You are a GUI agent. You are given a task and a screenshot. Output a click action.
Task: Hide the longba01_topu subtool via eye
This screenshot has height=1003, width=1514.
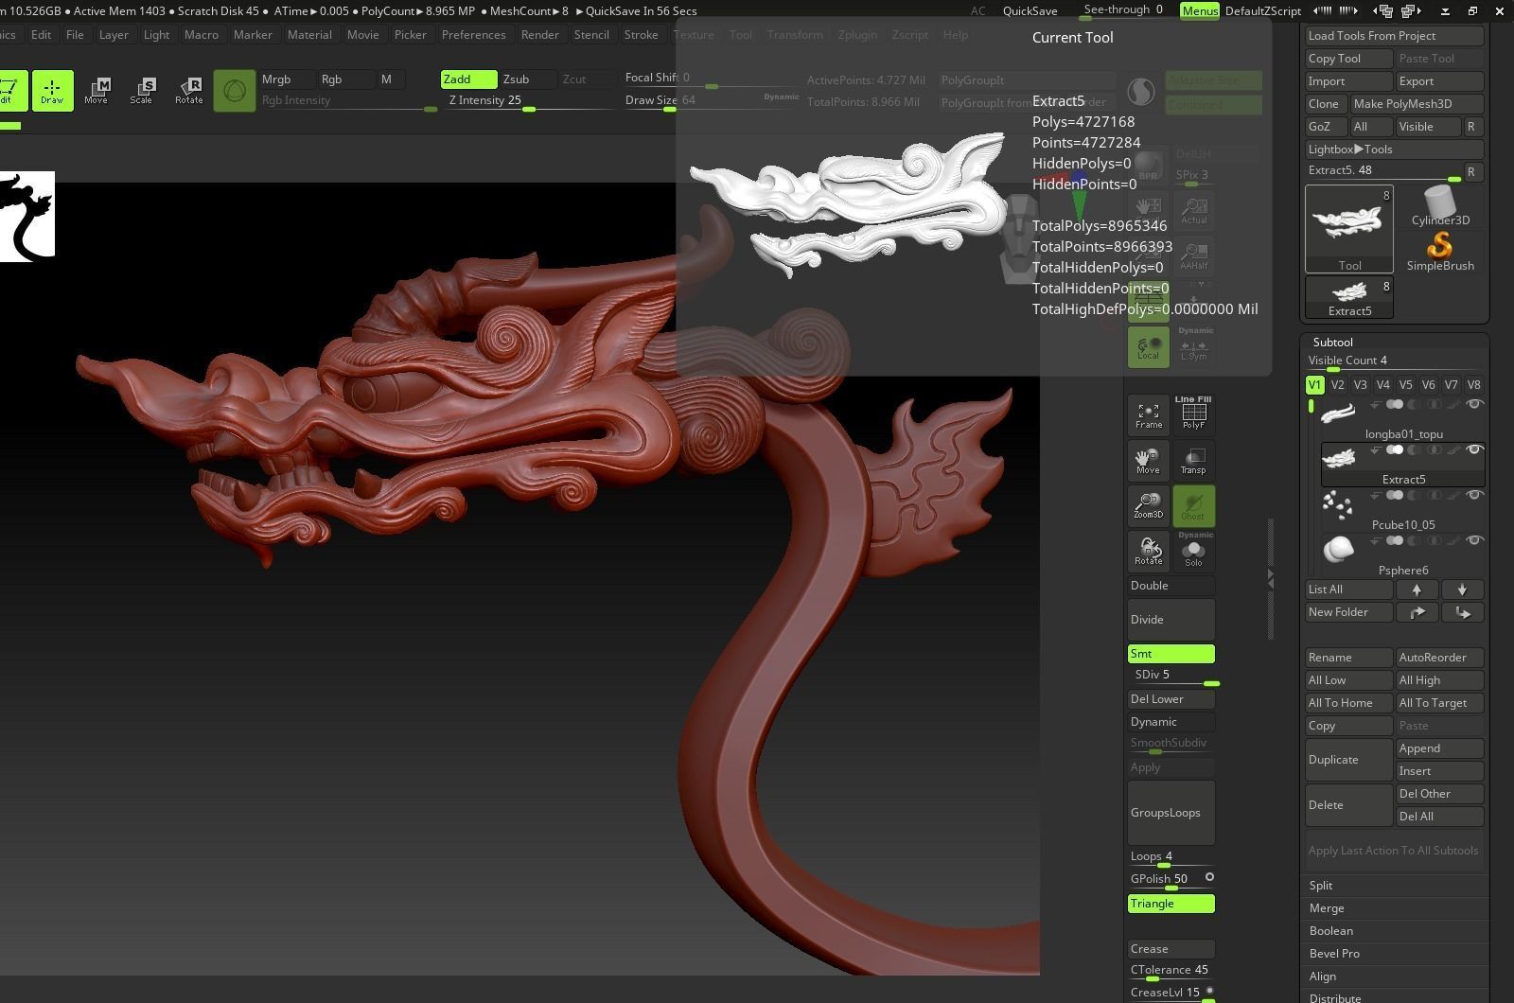pos(1473,405)
